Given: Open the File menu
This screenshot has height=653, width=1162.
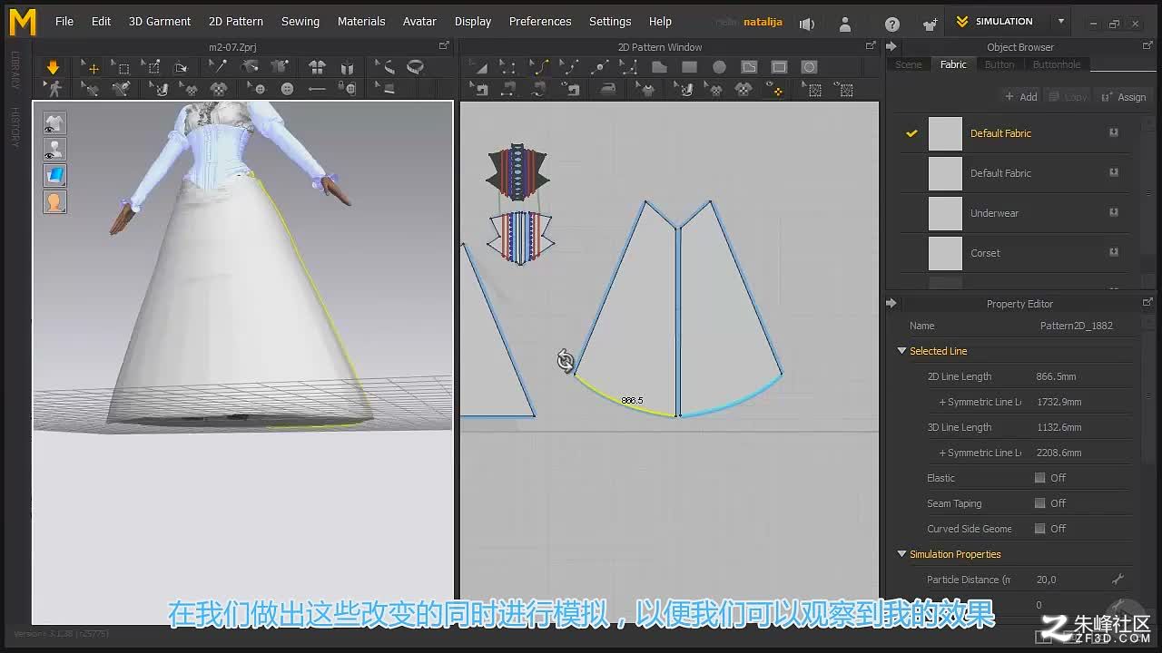Looking at the screenshot, I should (x=64, y=22).
